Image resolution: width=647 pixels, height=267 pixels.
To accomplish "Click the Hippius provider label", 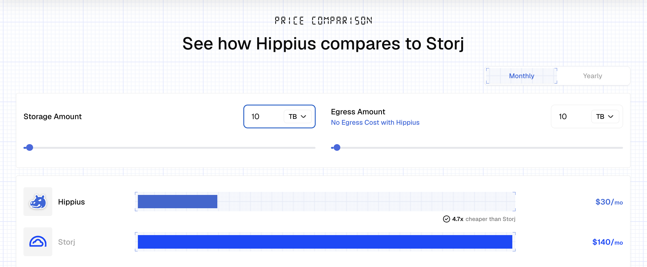I will 71,202.
